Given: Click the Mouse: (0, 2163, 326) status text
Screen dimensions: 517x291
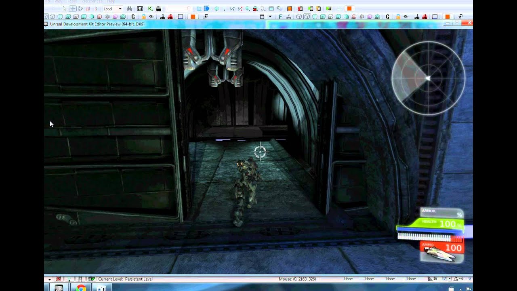Looking at the screenshot, I should click(297, 279).
